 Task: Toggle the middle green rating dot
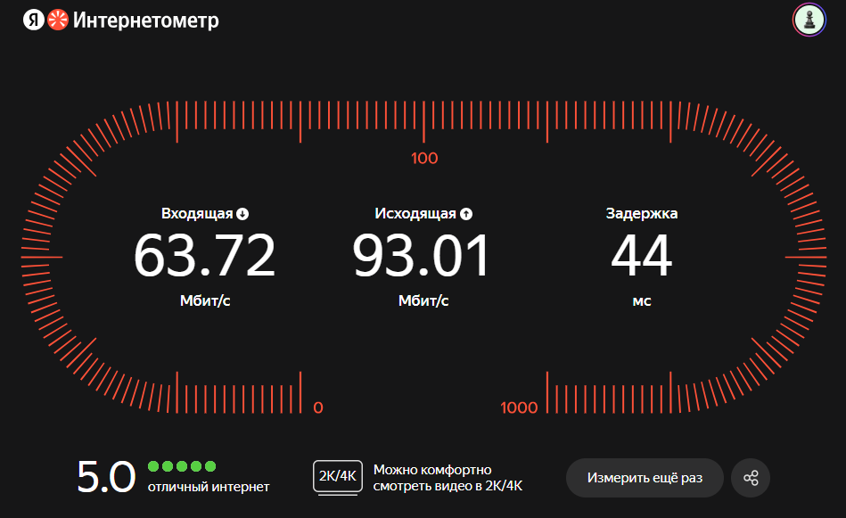tap(180, 465)
